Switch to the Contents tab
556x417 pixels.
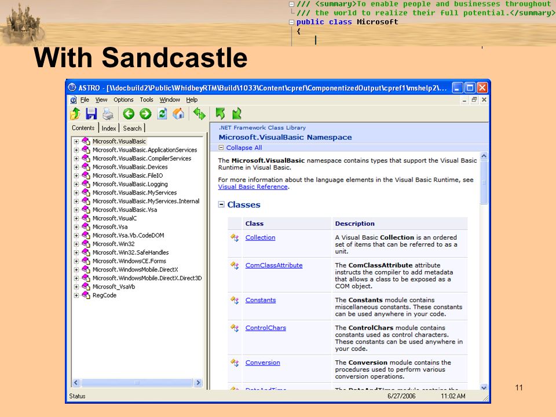[x=83, y=127]
